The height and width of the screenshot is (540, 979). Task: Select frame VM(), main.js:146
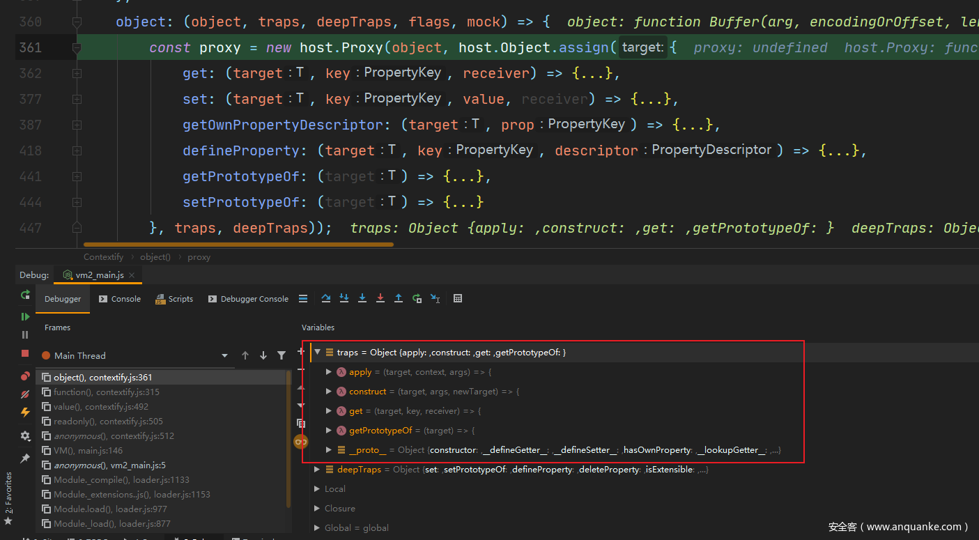point(88,451)
